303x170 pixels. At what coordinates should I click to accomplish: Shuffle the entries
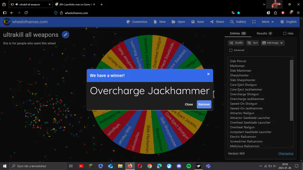(236, 43)
